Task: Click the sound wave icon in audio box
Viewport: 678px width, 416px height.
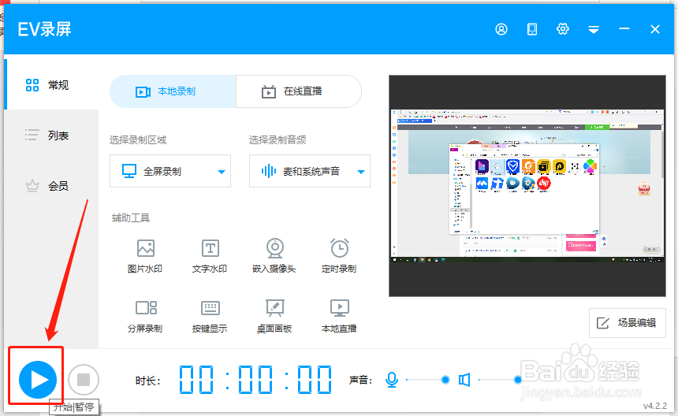Action: click(269, 171)
